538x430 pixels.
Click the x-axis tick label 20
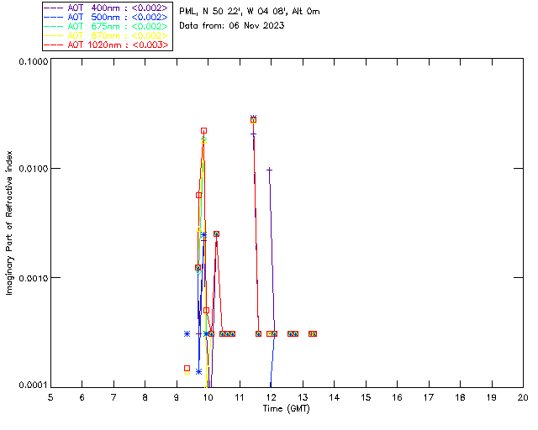(523, 397)
